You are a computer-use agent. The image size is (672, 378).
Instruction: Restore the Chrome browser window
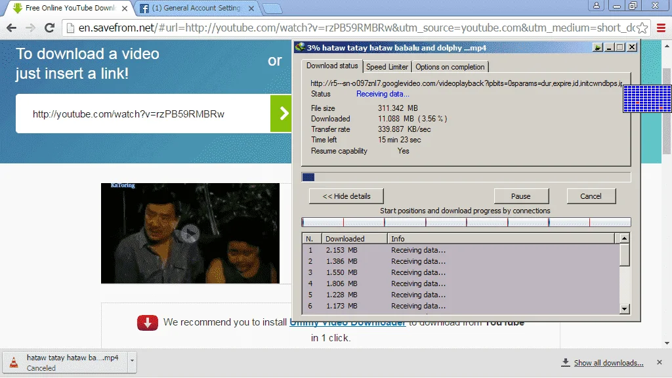[x=633, y=5]
